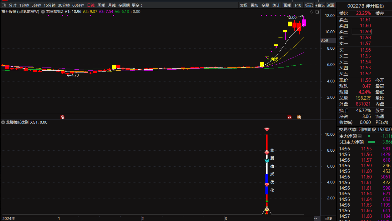The height and width of the screenshot is (221, 392).
Task: Click the diamond marker icon above chart
Action: tap(312, 12)
